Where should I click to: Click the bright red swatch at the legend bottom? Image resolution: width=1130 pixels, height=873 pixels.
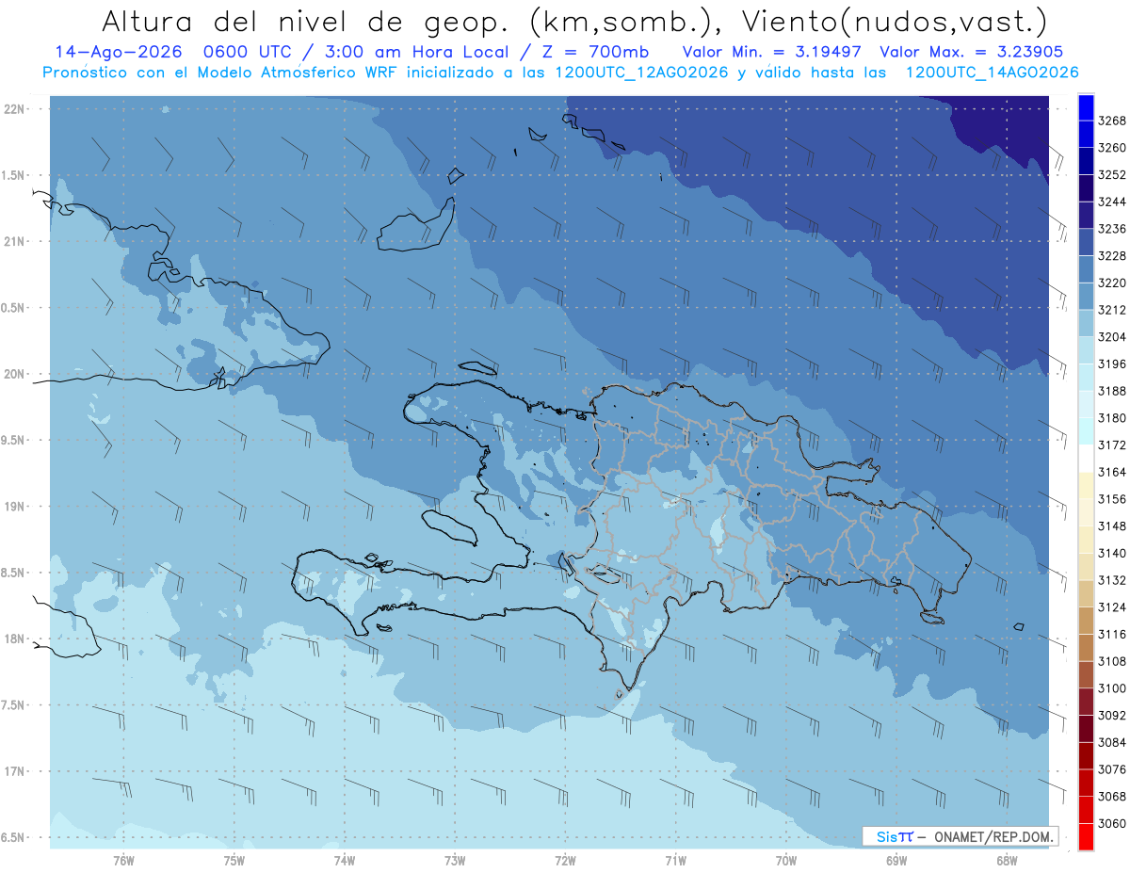tap(1086, 836)
